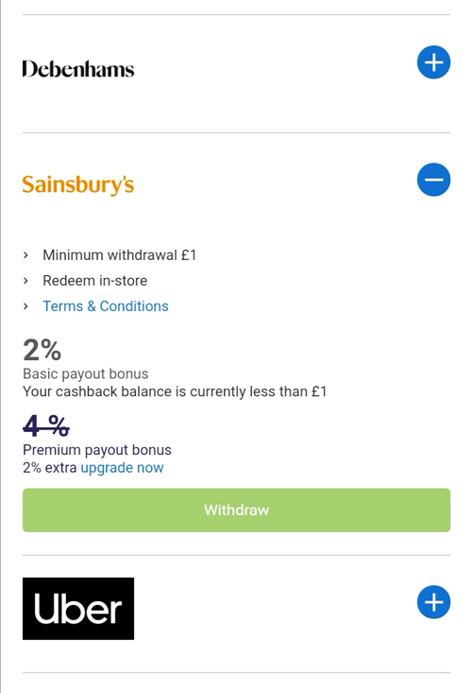Image resolution: width=472 pixels, height=693 pixels.
Task: Click the orange Sainsbury's logo
Action: pos(78,184)
